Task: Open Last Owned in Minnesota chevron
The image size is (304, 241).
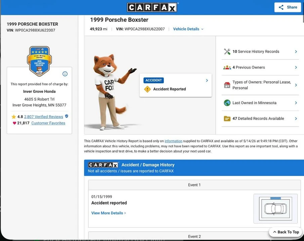Action: (x=296, y=103)
